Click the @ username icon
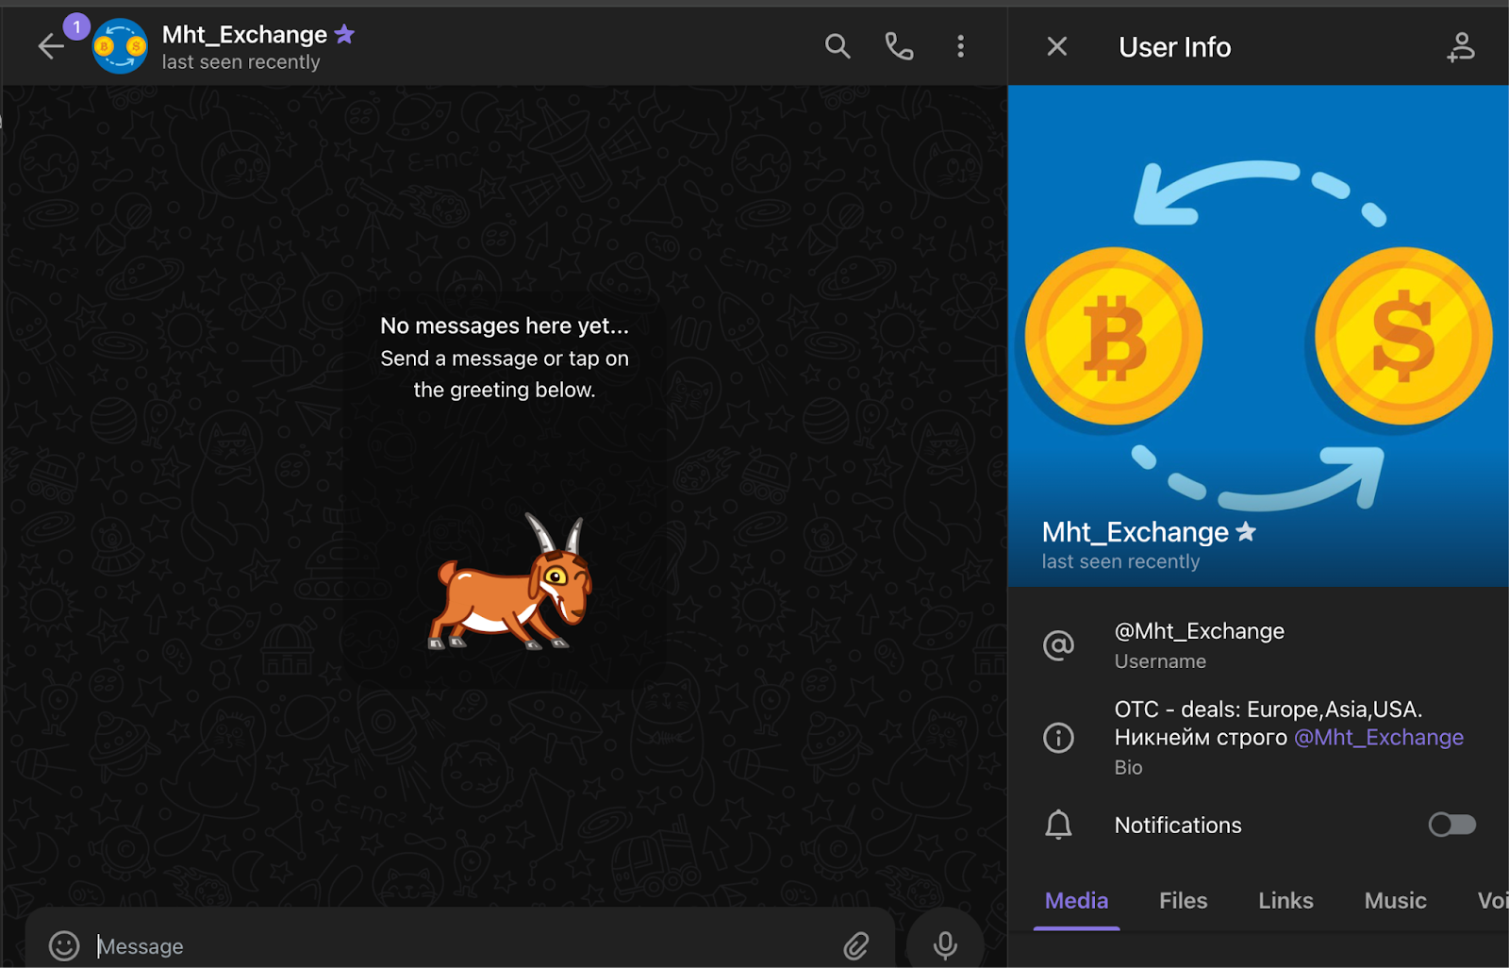Image resolution: width=1509 pixels, height=968 pixels. [x=1058, y=645]
